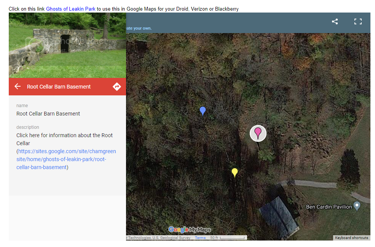Select the pink highlighted map pin
The image size is (375, 247).
click(258, 133)
